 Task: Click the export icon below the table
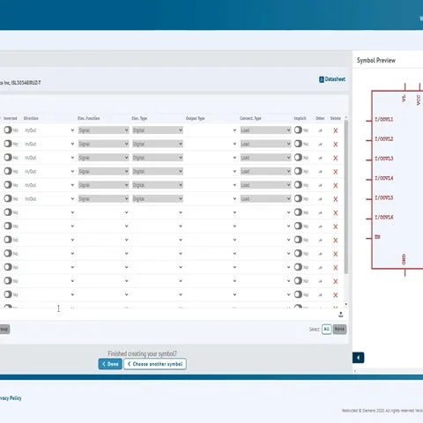[x=341, y=315]
